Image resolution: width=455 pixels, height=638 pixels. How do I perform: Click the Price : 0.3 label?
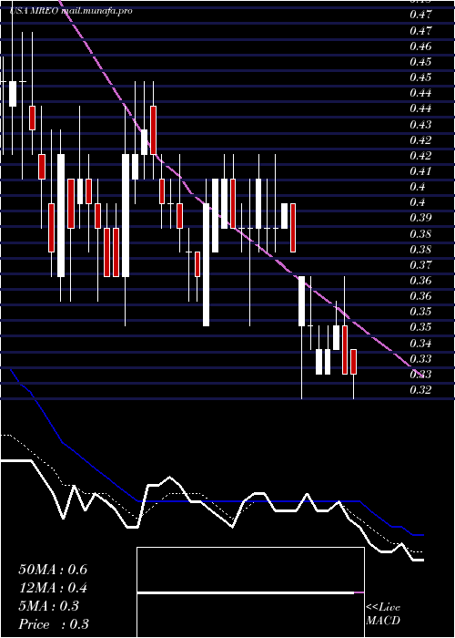tap(54, 624)
